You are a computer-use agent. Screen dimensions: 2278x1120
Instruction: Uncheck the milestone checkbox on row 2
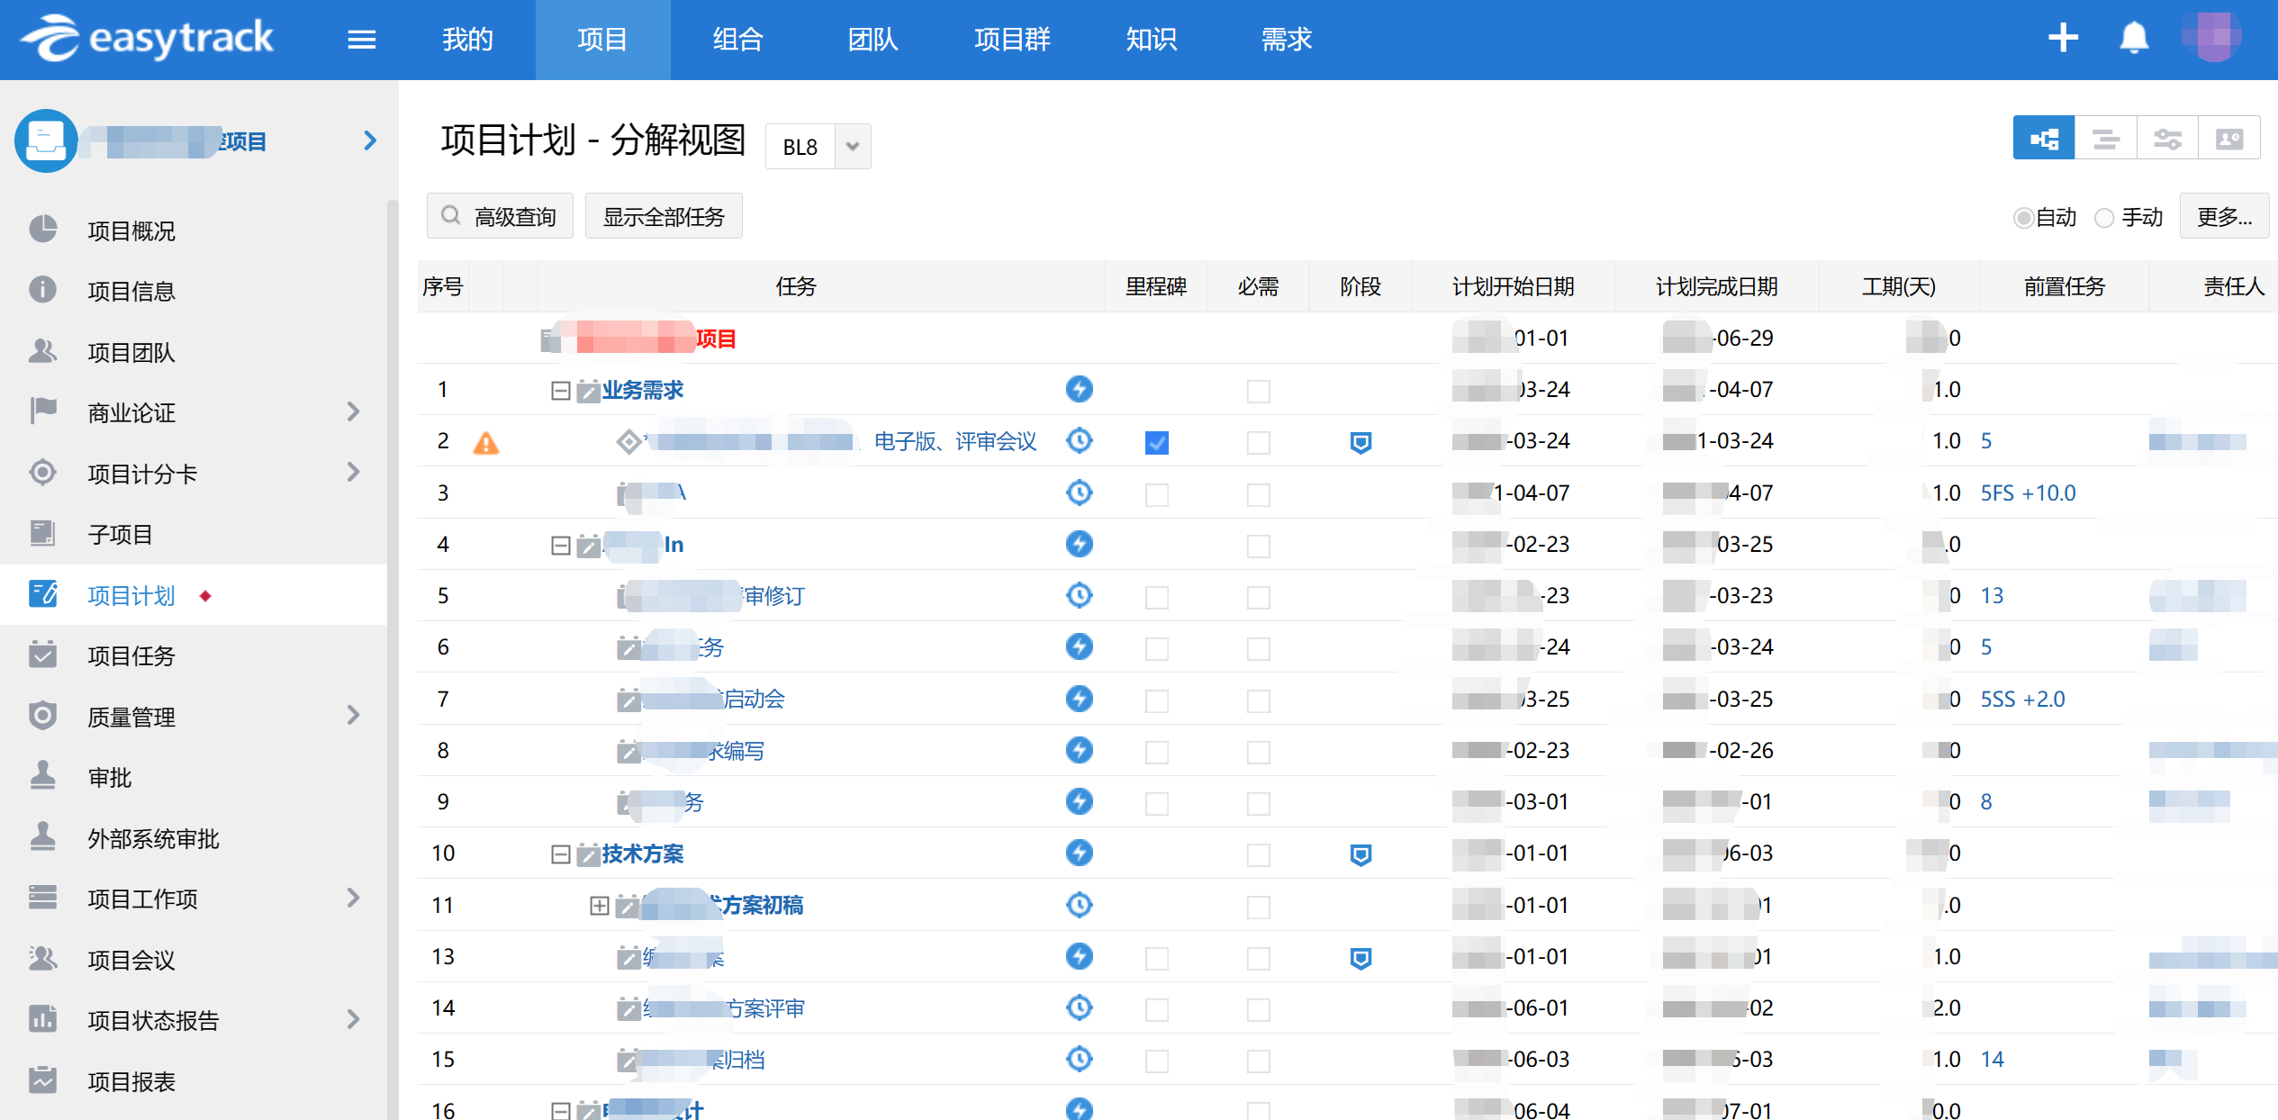1156,443
